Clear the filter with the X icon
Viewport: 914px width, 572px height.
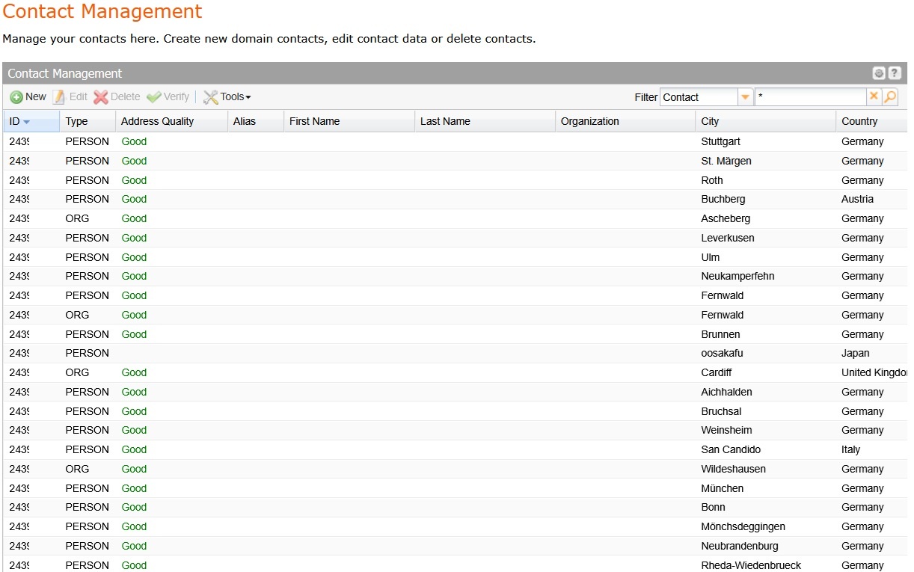click(x=874, y=97)
